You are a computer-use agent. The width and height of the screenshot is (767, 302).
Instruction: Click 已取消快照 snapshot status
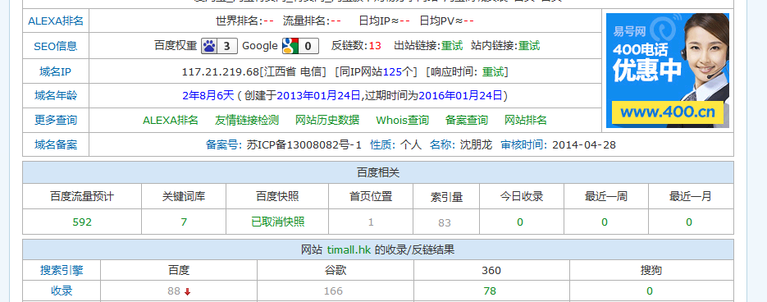coord(278,222)
